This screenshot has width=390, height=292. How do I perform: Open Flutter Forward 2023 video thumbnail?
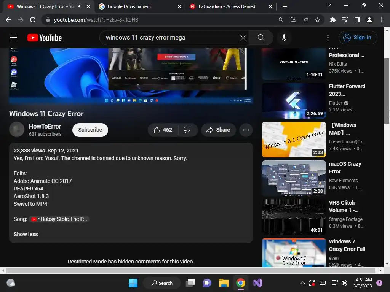click(294, 101)
